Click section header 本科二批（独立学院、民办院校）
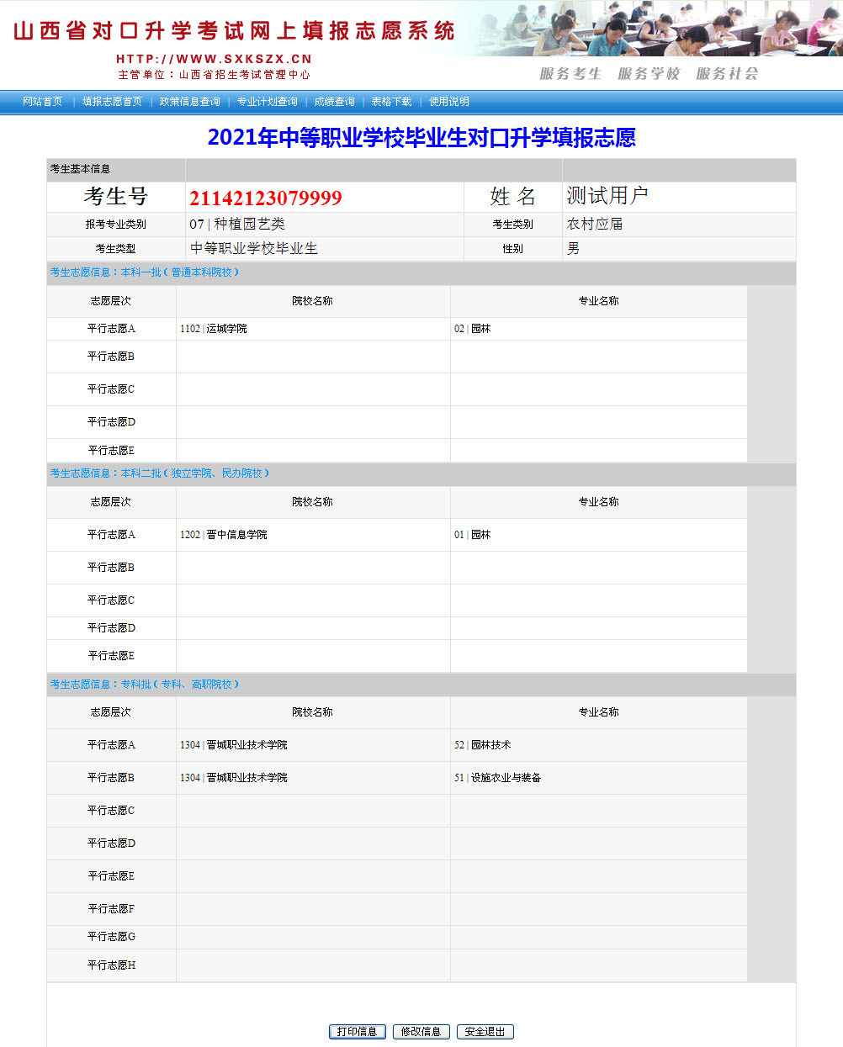Image resolution: width=843 pixels, height=1047 pixels. tap(195, 473)
